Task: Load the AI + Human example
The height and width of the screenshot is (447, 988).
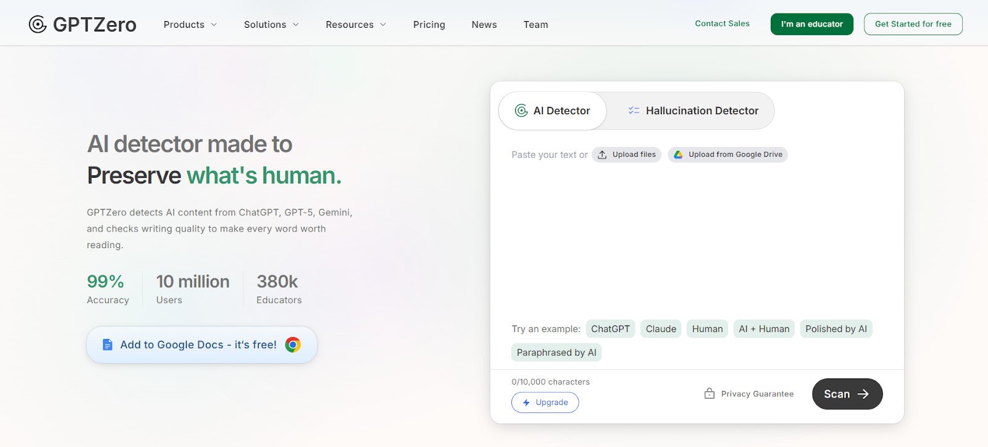Action: click(764, 329)
